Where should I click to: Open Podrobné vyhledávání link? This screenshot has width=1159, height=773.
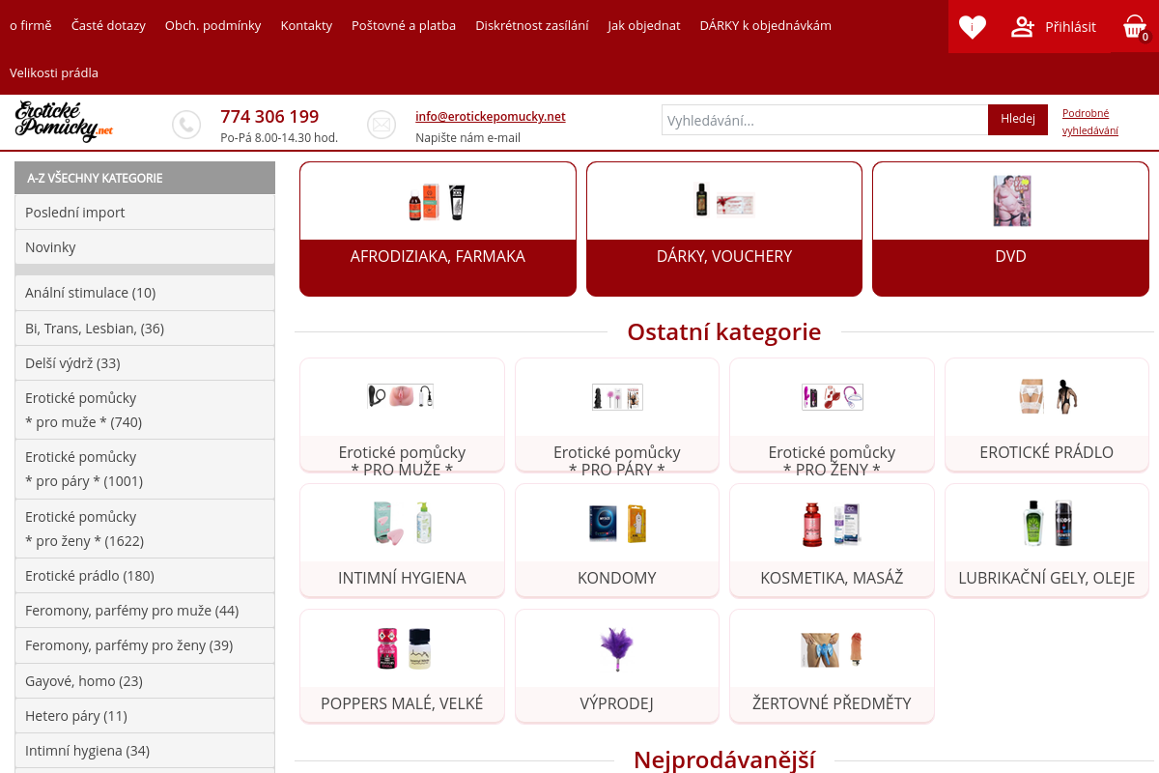[1090, 122]
